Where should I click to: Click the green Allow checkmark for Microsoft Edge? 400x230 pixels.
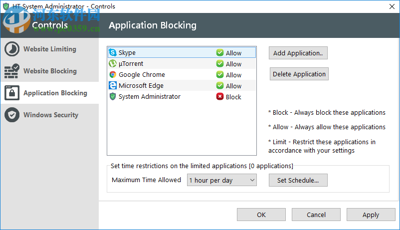click(219, 85)
